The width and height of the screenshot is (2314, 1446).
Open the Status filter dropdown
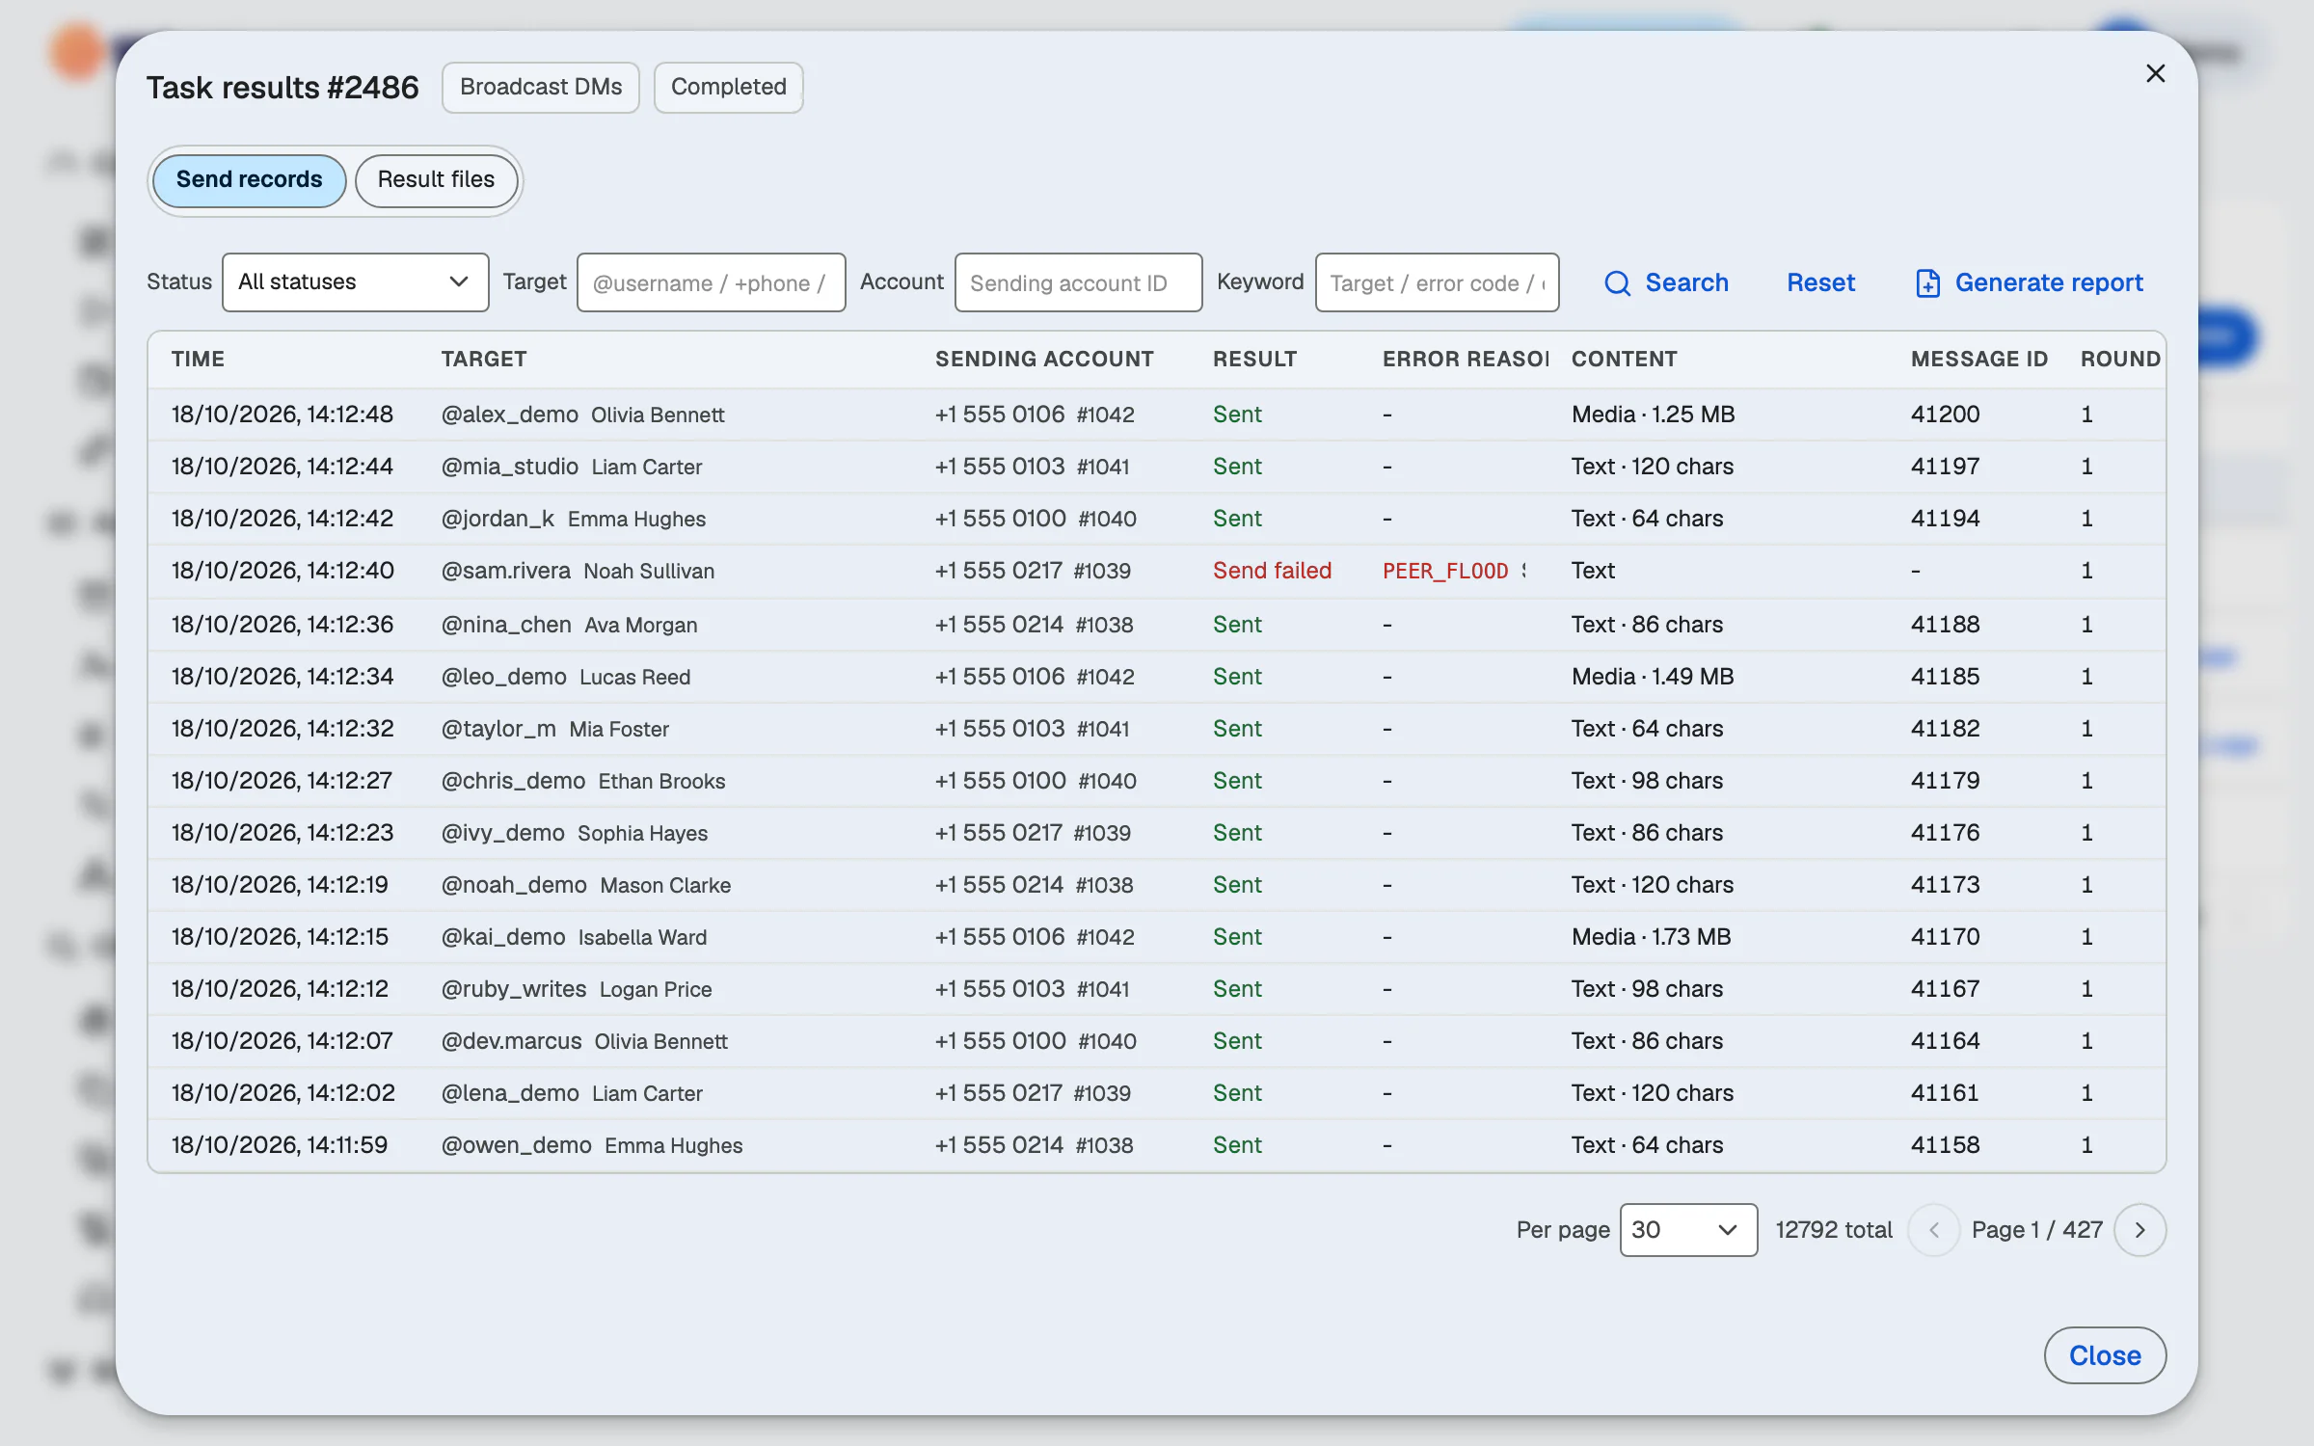click(355, 282)
